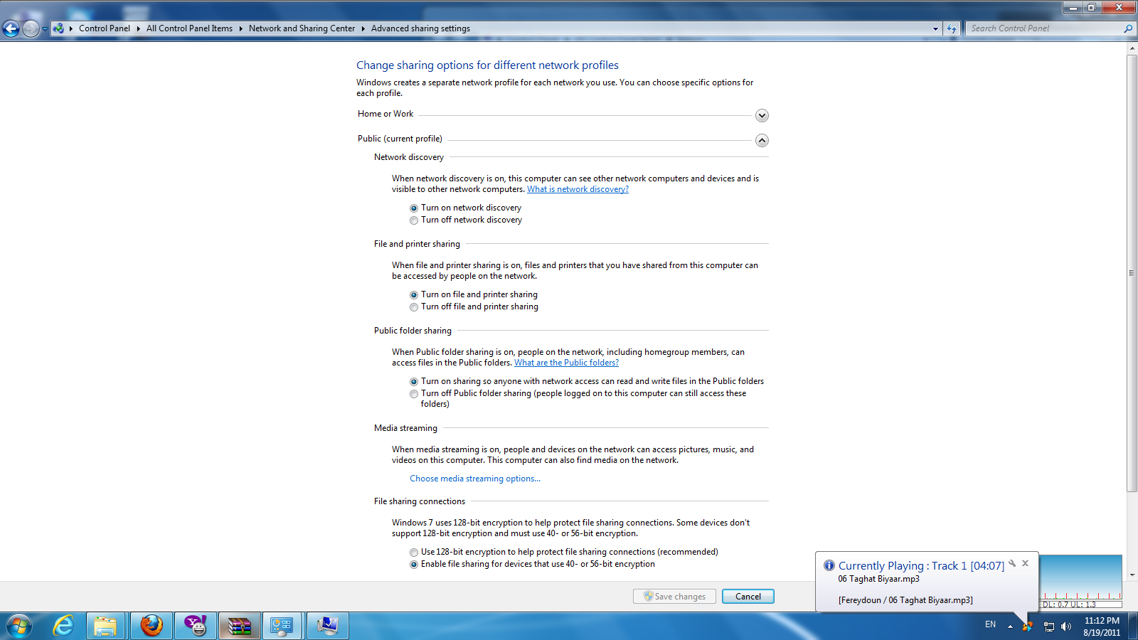
Task: Click the Media streaming heading
Action: pos(405,428)
